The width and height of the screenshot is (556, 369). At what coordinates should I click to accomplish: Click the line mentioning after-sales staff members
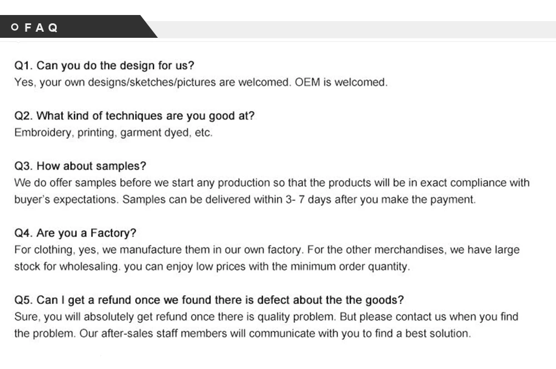click(242, 333)
